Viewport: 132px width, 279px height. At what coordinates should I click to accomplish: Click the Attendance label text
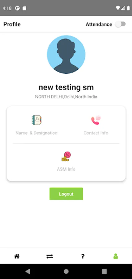(x=99, y=24)
